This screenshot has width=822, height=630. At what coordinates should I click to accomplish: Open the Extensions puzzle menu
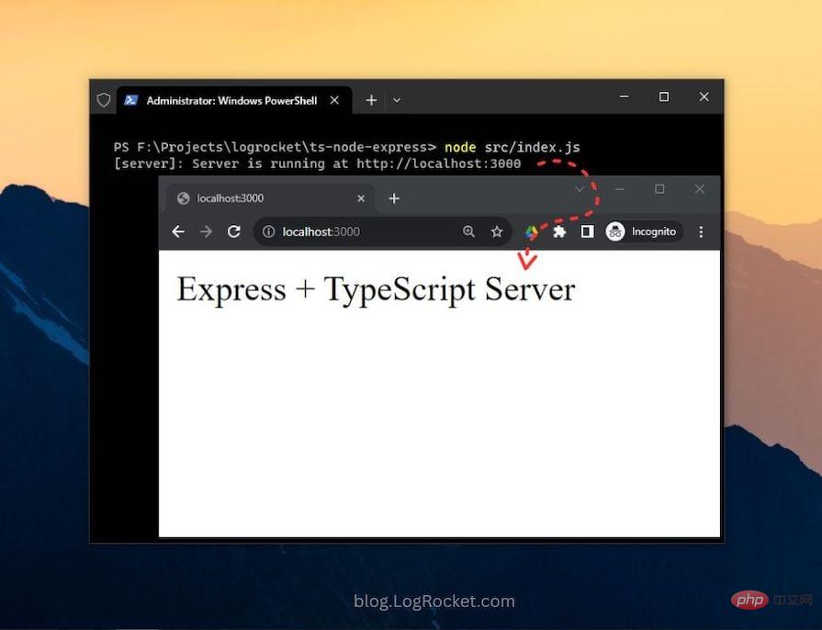click(x=559, y=231)
